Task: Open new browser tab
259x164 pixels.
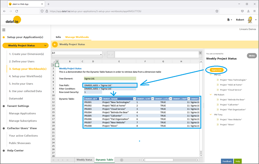Action: click(x=48, y=4)
